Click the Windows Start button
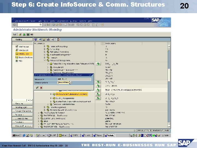The image size is (197, 148). [x=16, y=135]
